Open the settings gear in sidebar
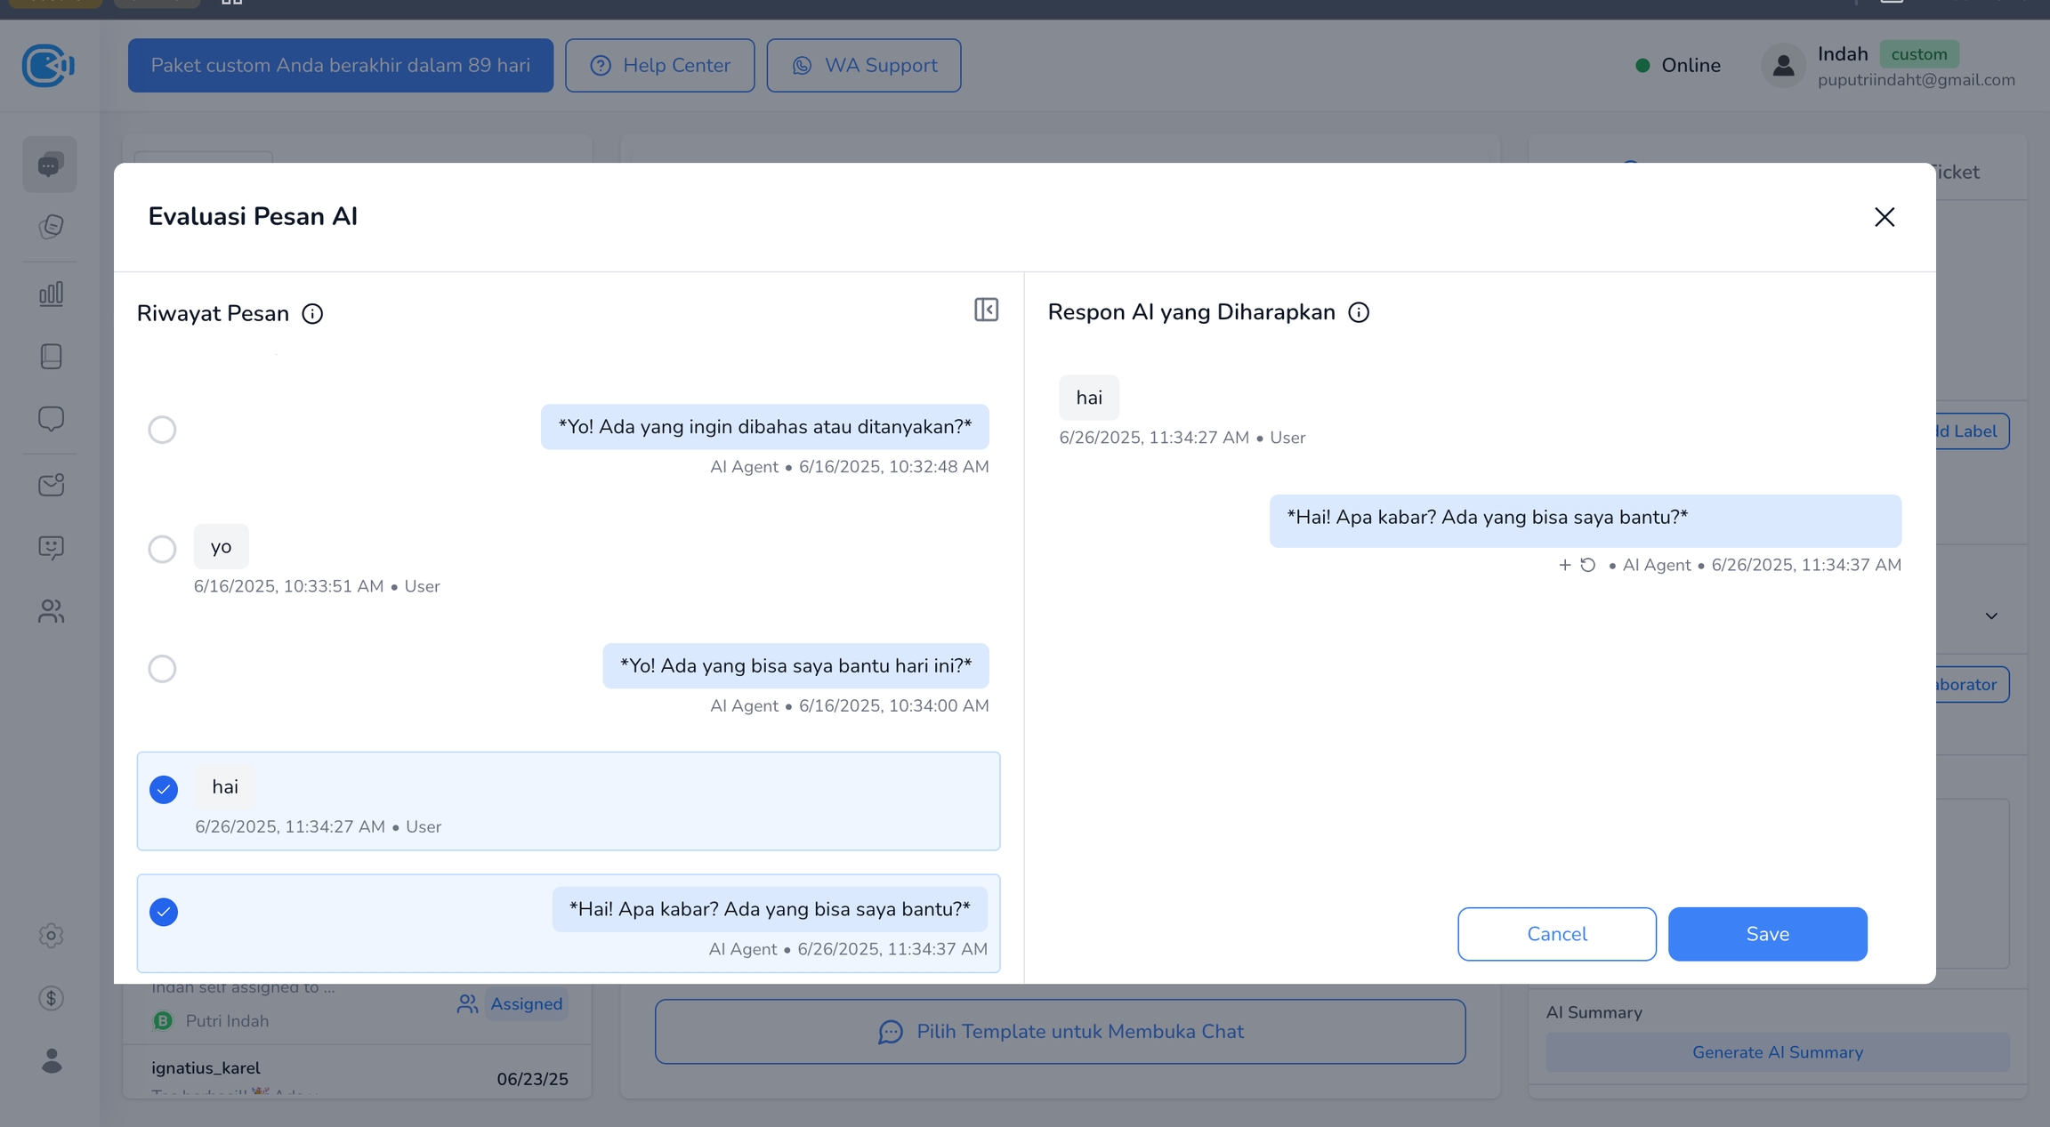Image resolution: width=2050 pixels, height=1127 pixels. pyautogui.click(x=51, y=936)
